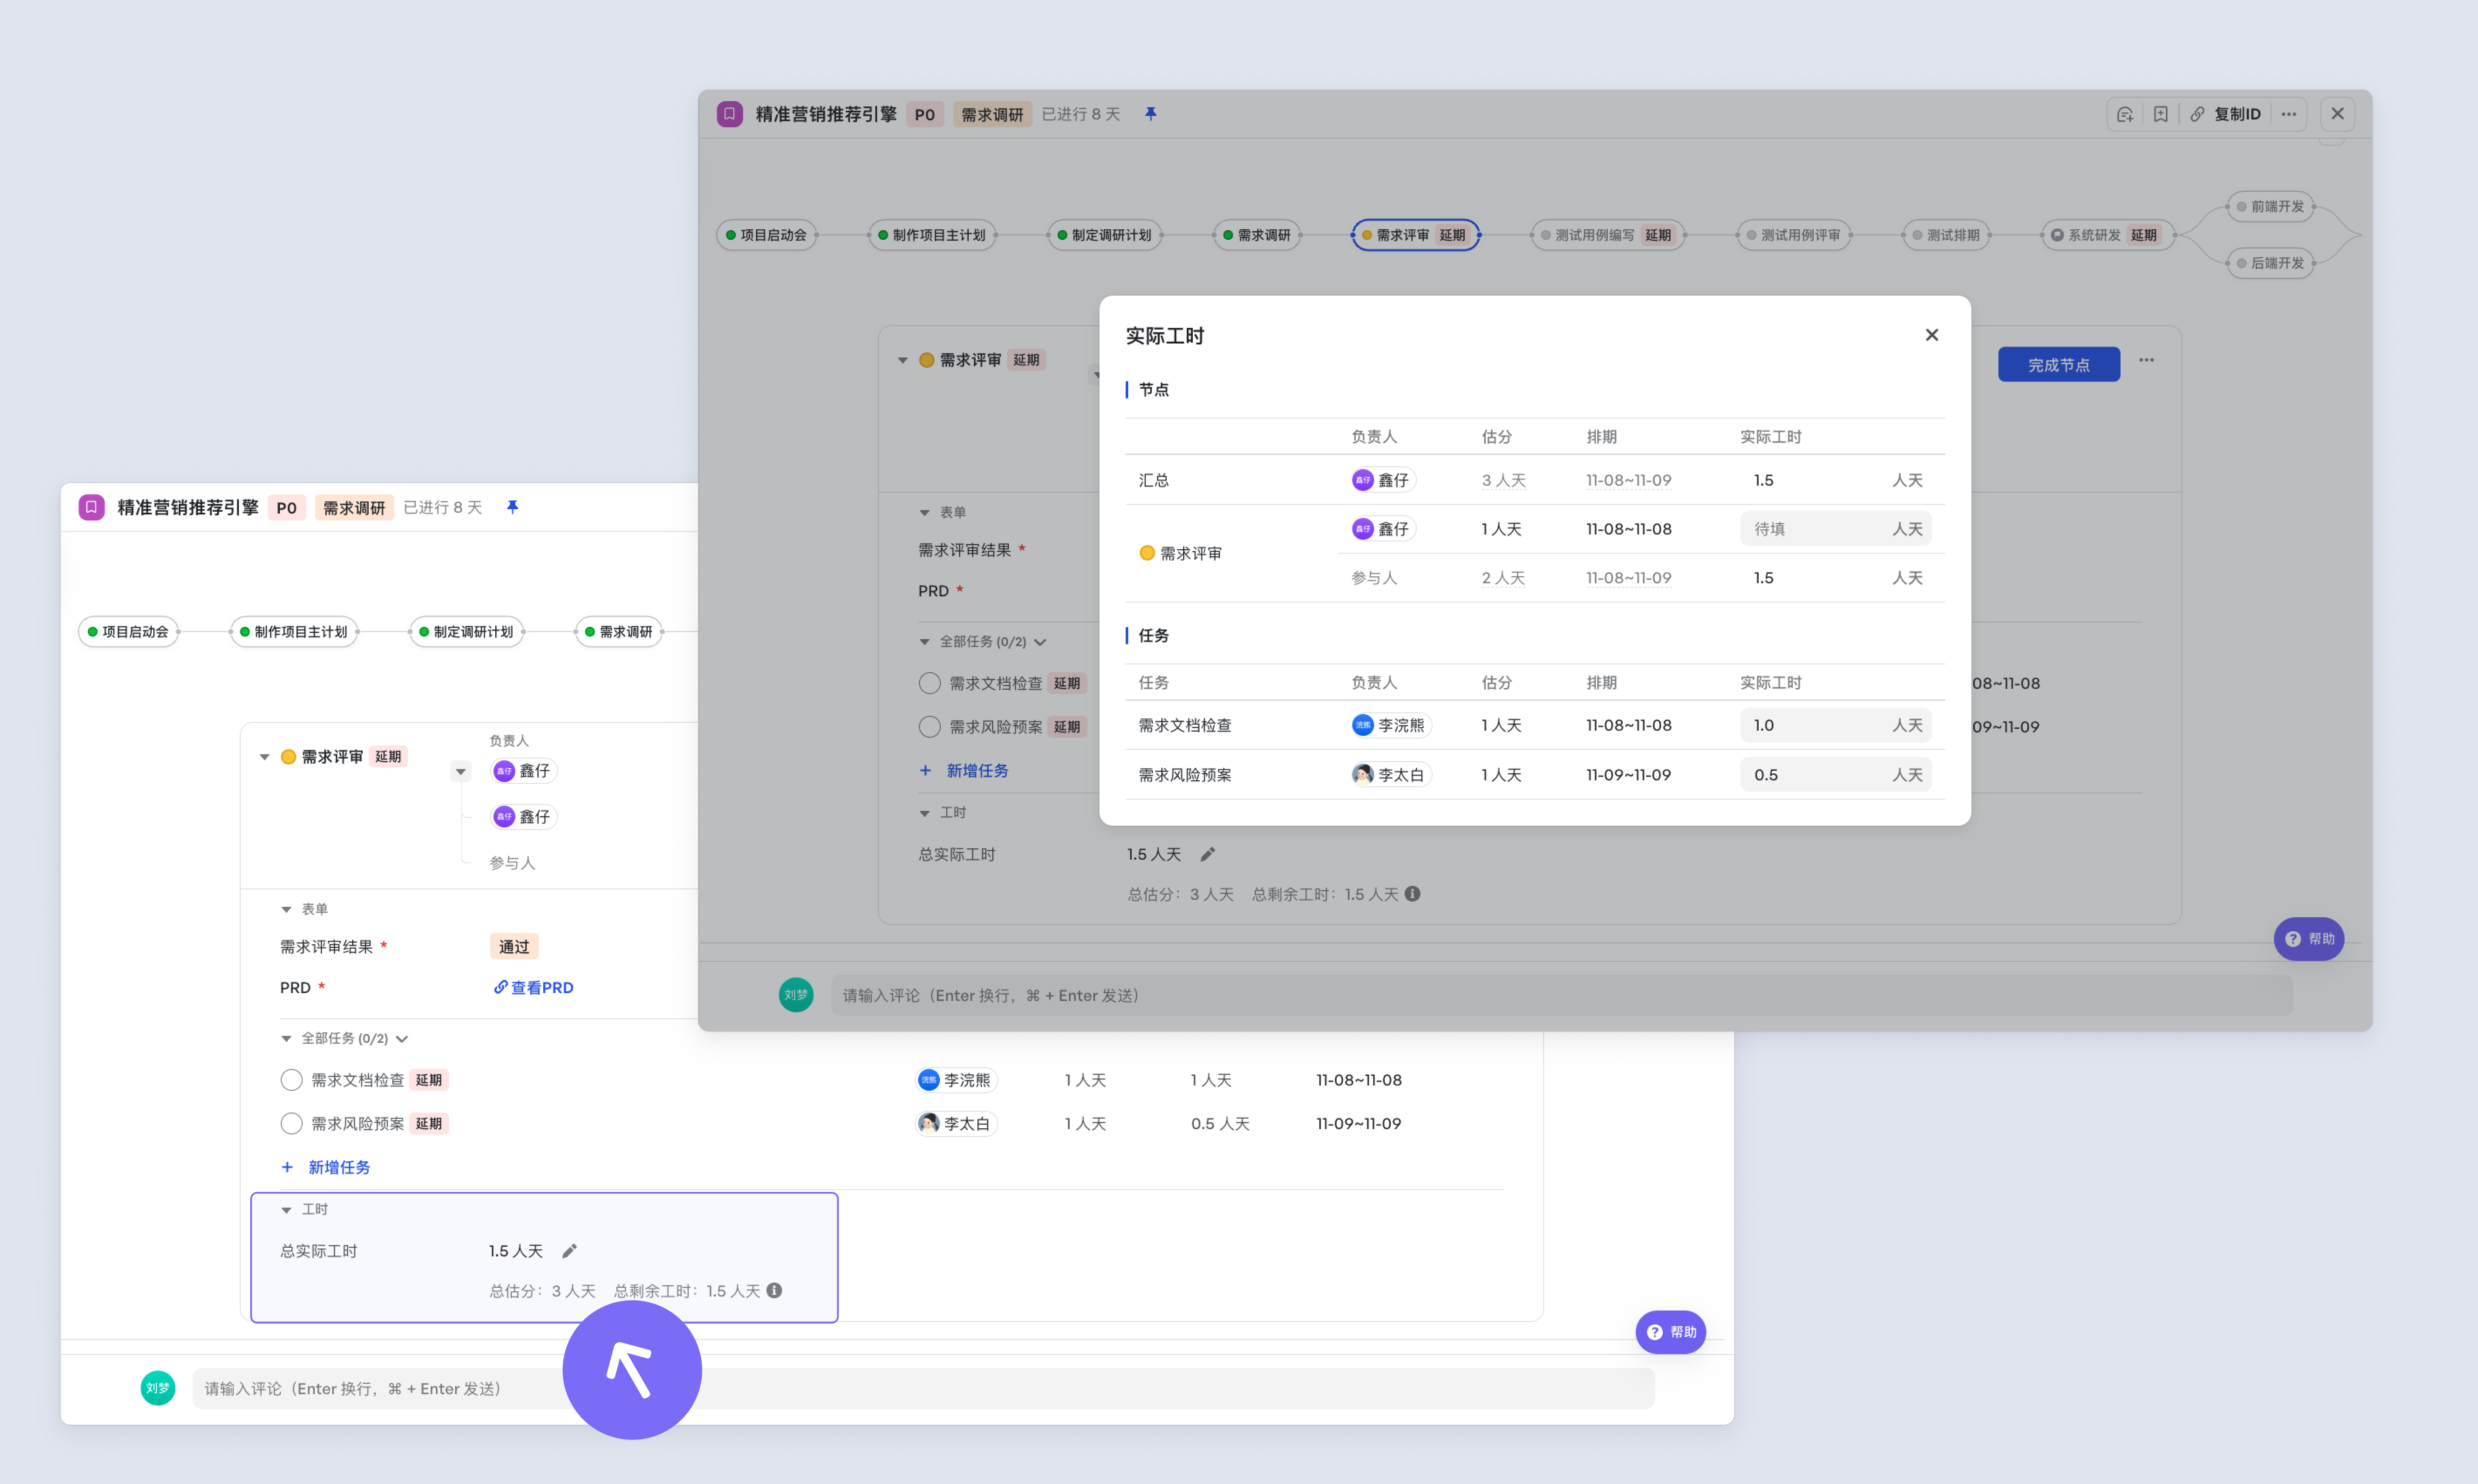The image size is (2478, 1484).
Task: Close the dimmed right window with its X button
Action: (2337, 114)
